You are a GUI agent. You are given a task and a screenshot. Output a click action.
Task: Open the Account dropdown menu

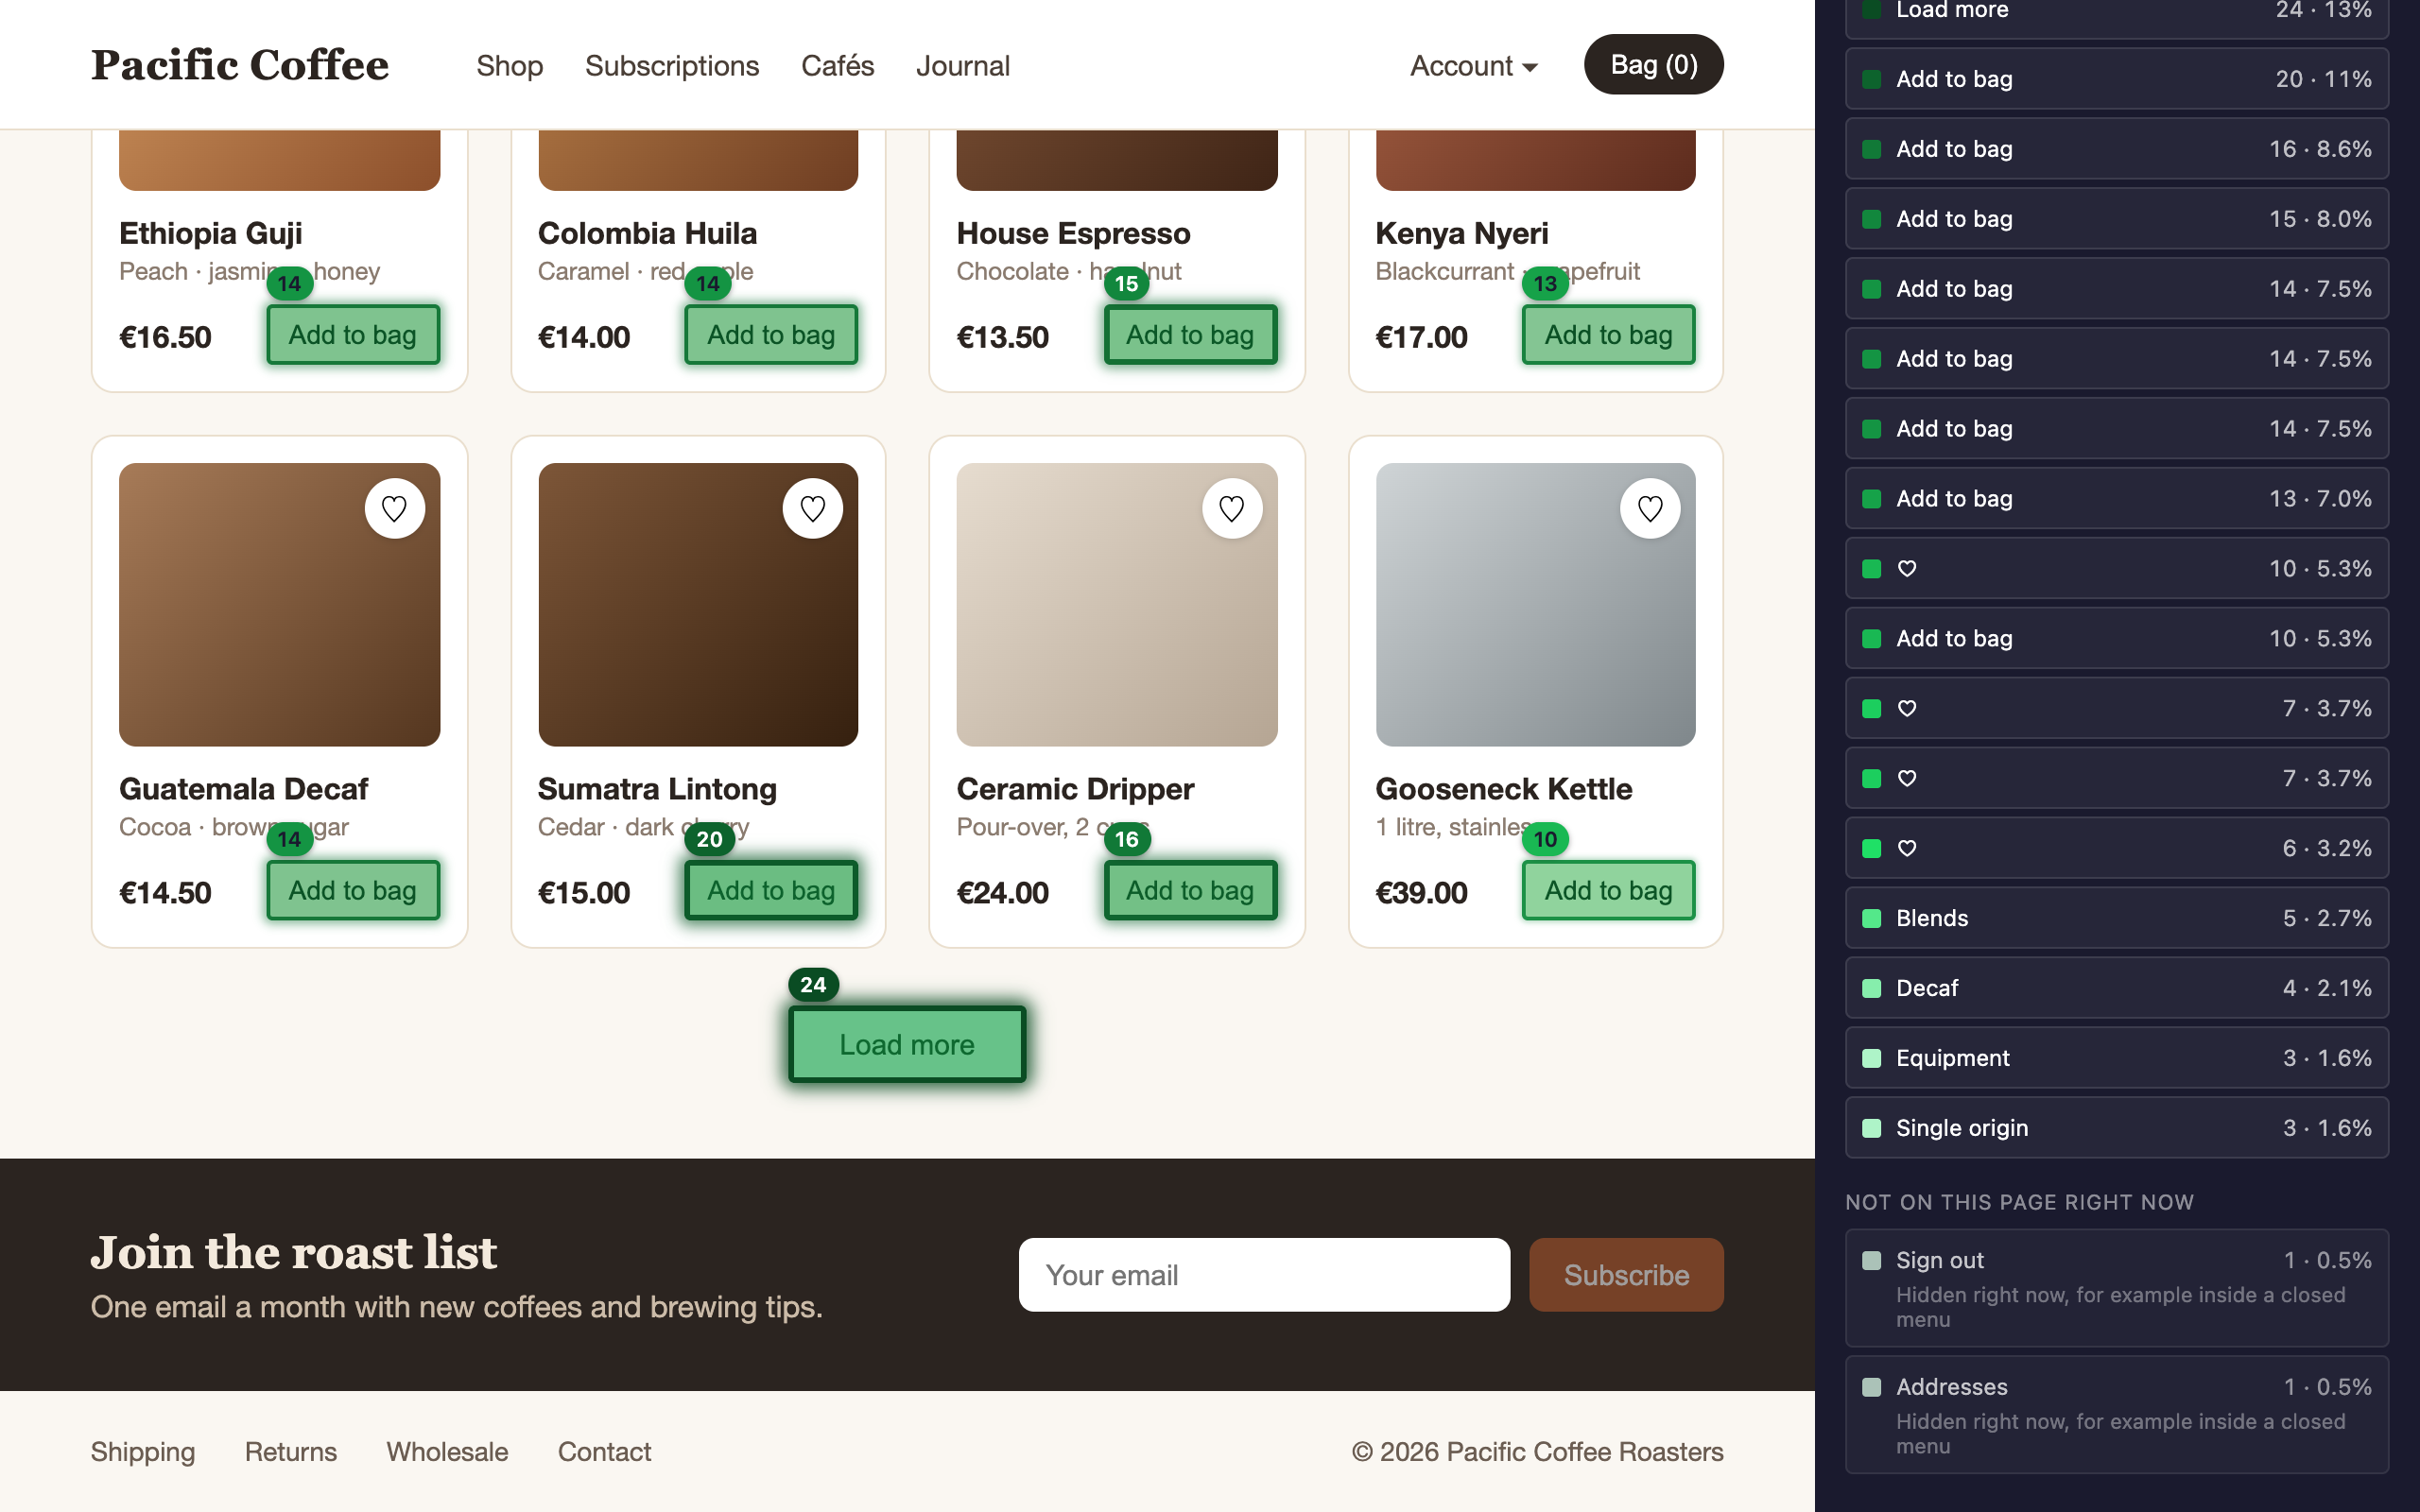click(1473, 66)
